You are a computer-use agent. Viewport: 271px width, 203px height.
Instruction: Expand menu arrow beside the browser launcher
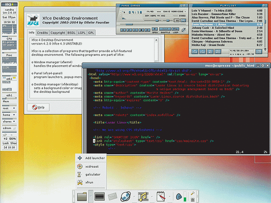click(134, 196)
